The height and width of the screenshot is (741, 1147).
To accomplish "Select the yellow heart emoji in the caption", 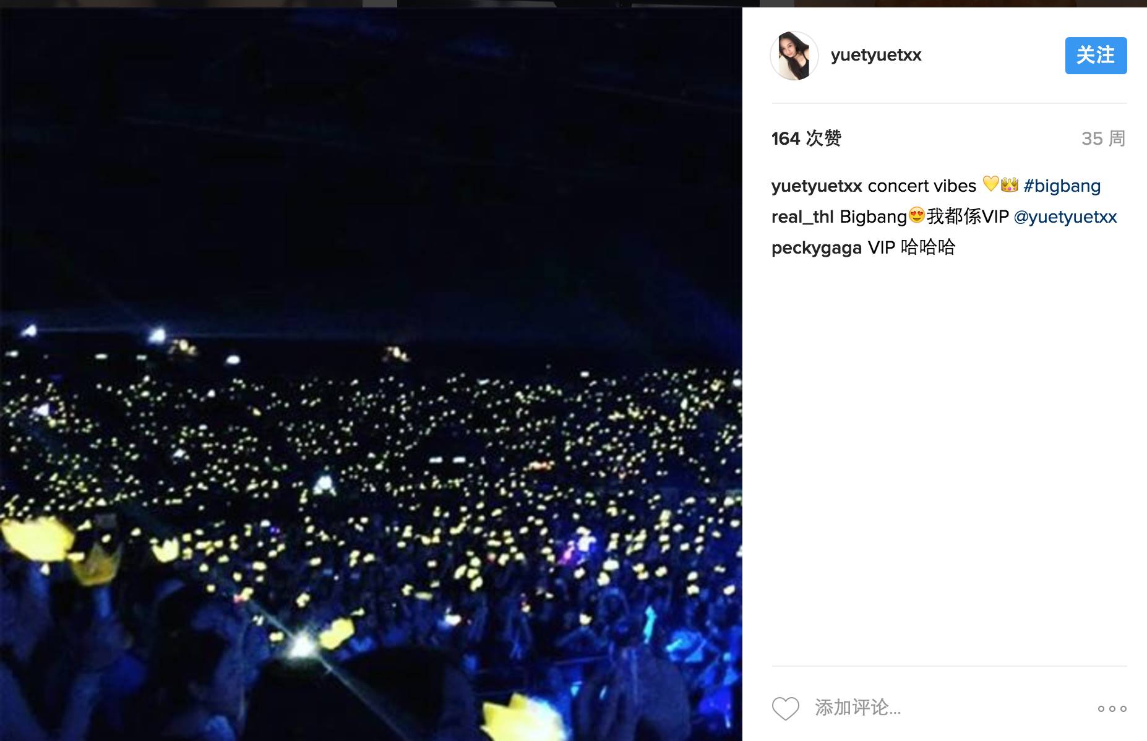I will pyautogui.click(x=990, y=184).
